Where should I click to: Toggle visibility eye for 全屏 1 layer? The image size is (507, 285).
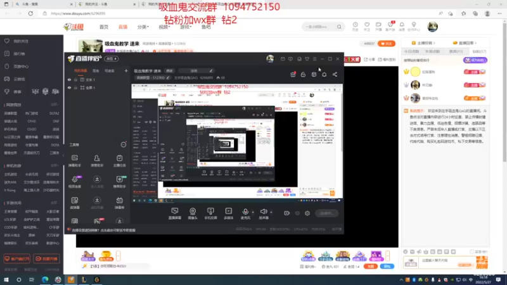click(x=69, y=87)
